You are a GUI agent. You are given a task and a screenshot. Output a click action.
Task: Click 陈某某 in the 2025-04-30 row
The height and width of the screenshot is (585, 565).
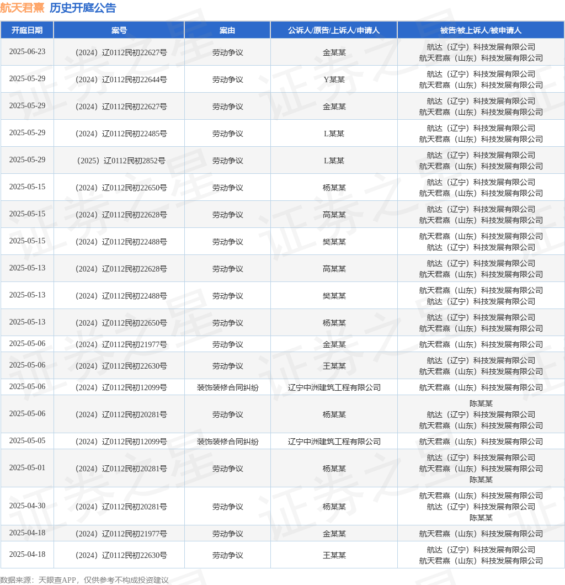click(481, 518)
